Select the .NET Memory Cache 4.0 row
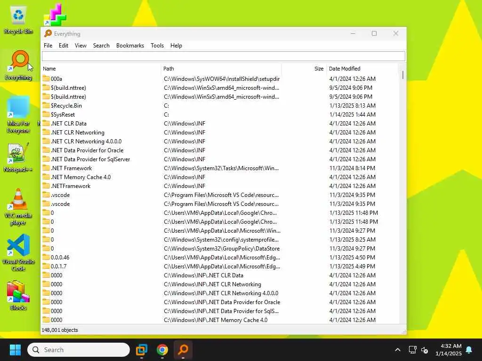 (220, 177)
